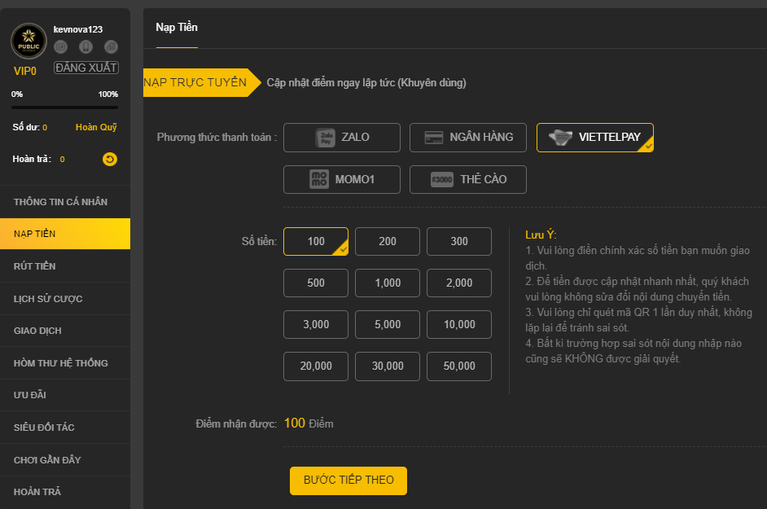This screenshot has width=767, height=509.
Task: Open RÚT TIỀN in the sidebar
Action: tap(65, 266)
